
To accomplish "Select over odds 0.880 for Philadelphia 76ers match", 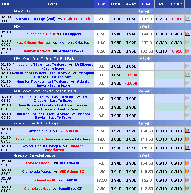I will [x=161, y=34].
